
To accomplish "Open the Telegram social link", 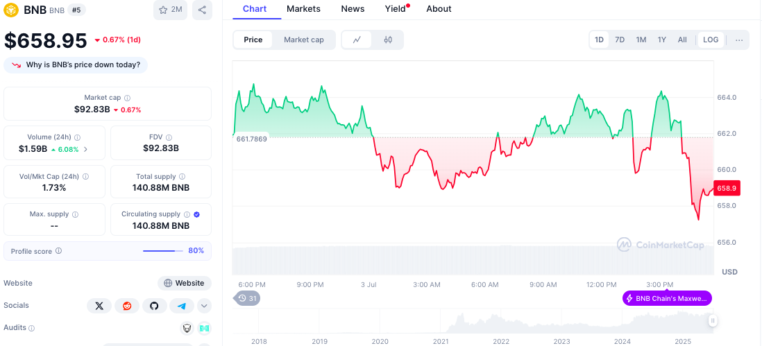I will (x=182, y=306).
